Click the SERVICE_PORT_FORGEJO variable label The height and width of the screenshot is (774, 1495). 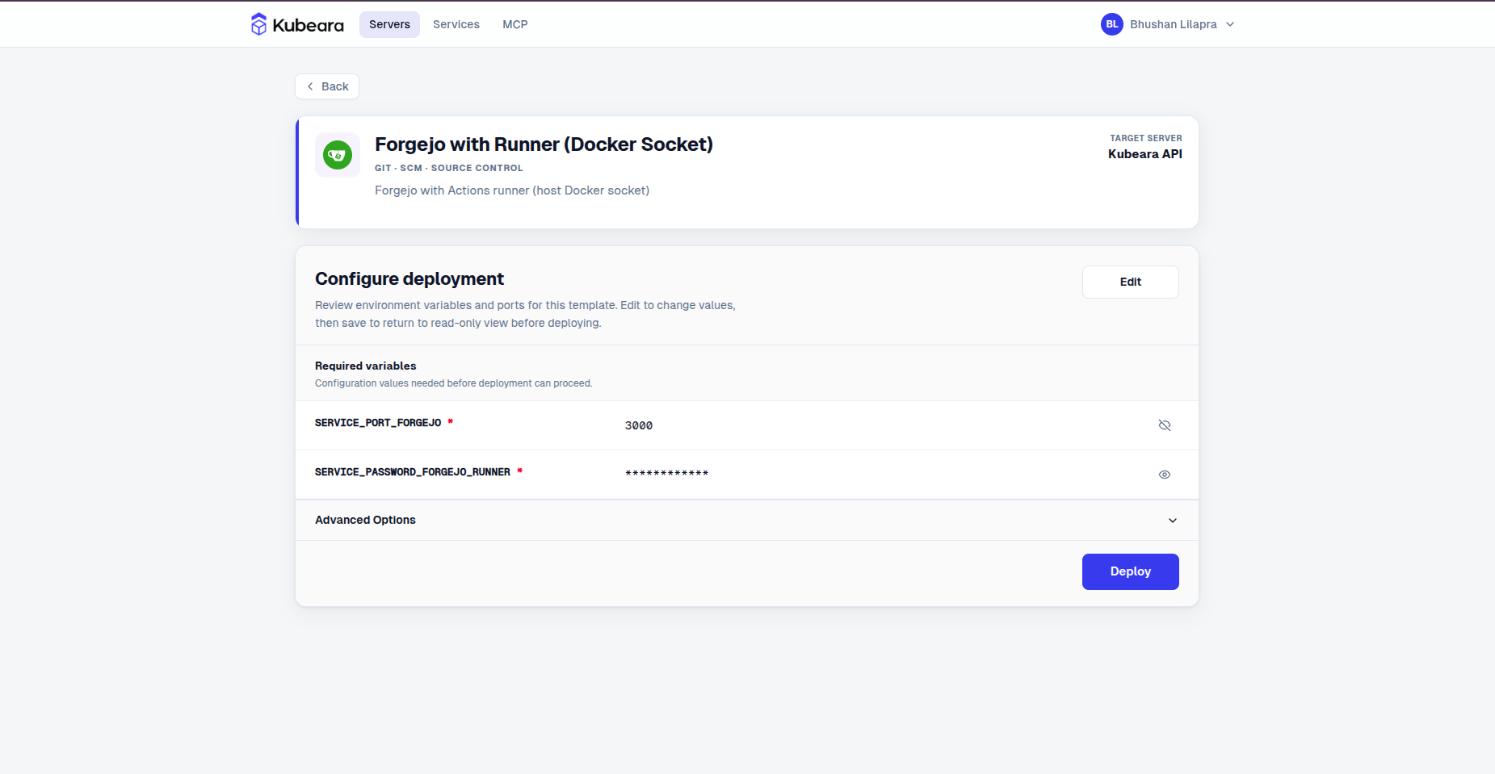(x=378, y=423)
